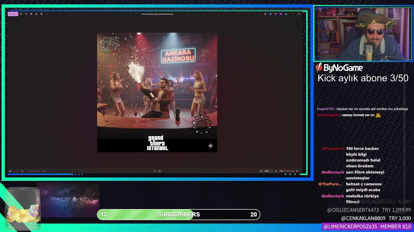Click the chat username antonchigurh1

tap(328, 115)
